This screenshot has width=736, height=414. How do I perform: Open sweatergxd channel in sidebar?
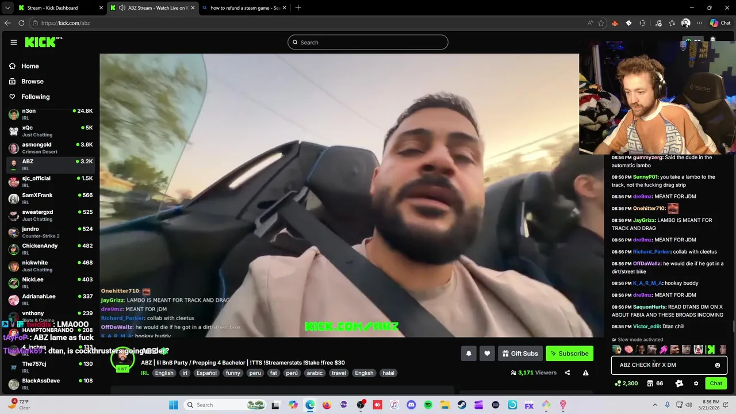[51, 215]
